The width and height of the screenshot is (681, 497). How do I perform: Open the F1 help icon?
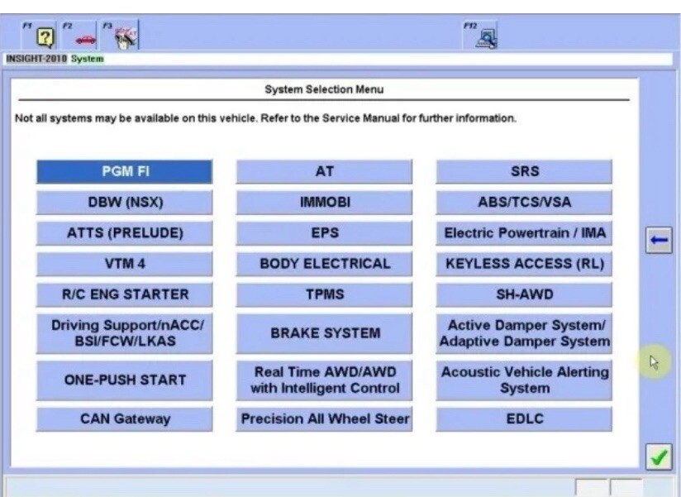coord(40,36)
